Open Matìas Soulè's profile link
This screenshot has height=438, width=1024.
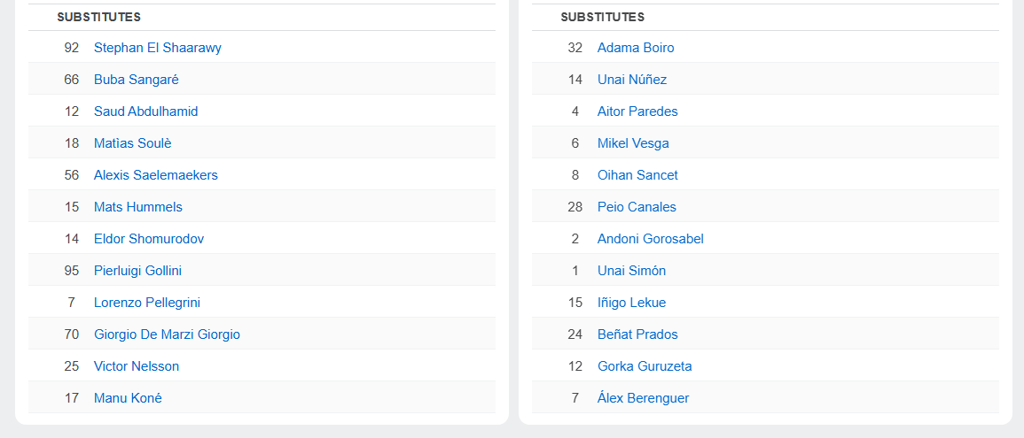pyautogui.click(x=132, y=143)
